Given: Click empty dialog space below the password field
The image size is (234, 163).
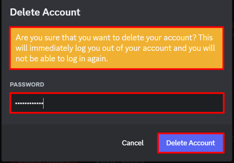Looking at the screenshot, I should point(117,119).
